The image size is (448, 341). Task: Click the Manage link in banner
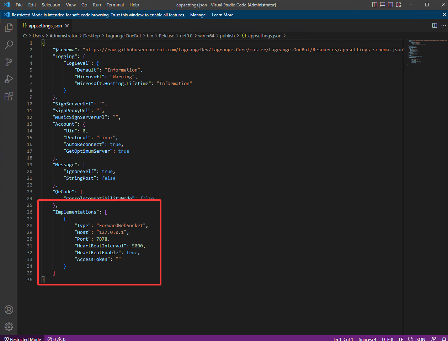[198, 15]
